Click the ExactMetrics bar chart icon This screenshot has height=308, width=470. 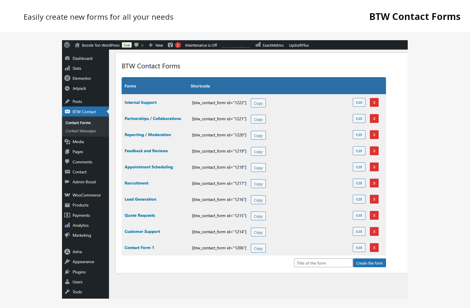pos(258,45)
